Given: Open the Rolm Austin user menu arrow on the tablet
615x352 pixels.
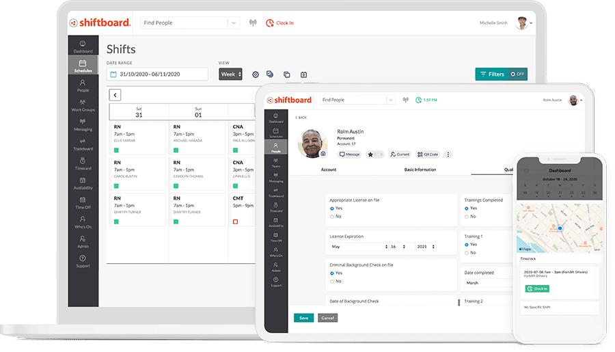Looking at the screenshot, I should pyautogui.click(x=582, y=100).
